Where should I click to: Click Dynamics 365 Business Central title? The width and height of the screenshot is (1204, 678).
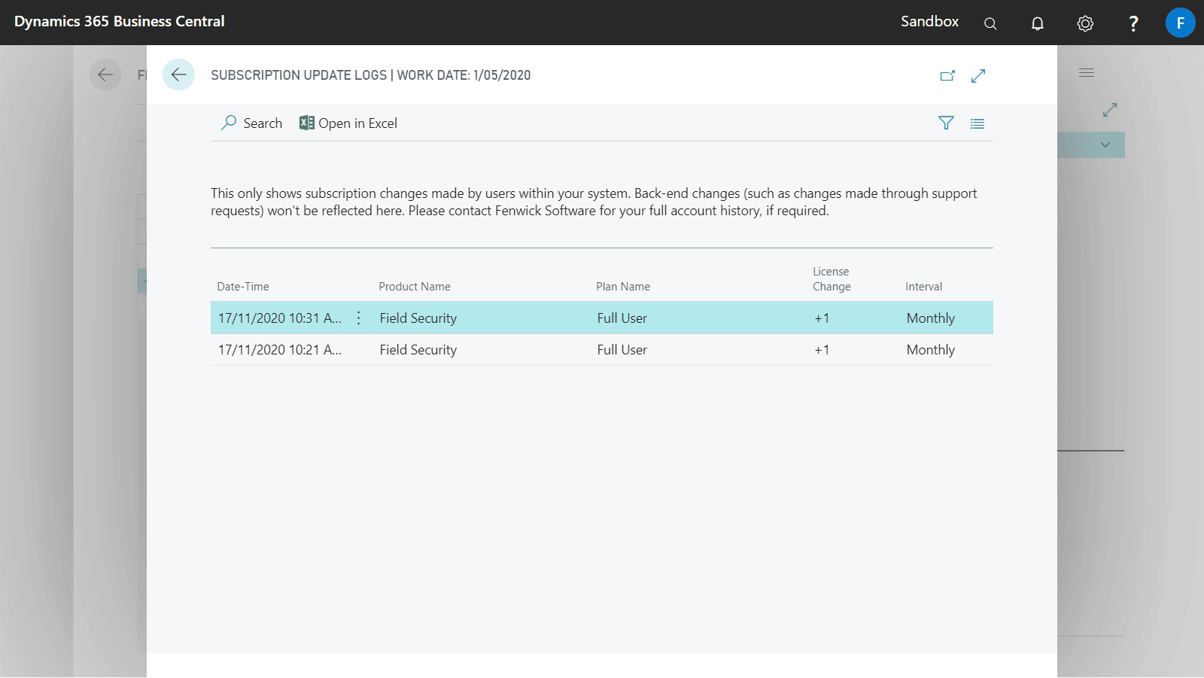(120, 21)
